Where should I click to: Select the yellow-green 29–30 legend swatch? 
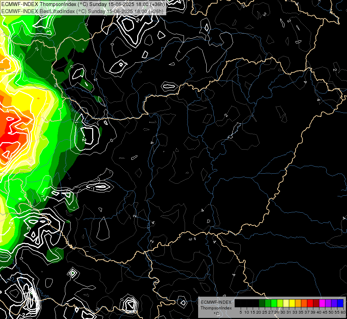point(280,303)
